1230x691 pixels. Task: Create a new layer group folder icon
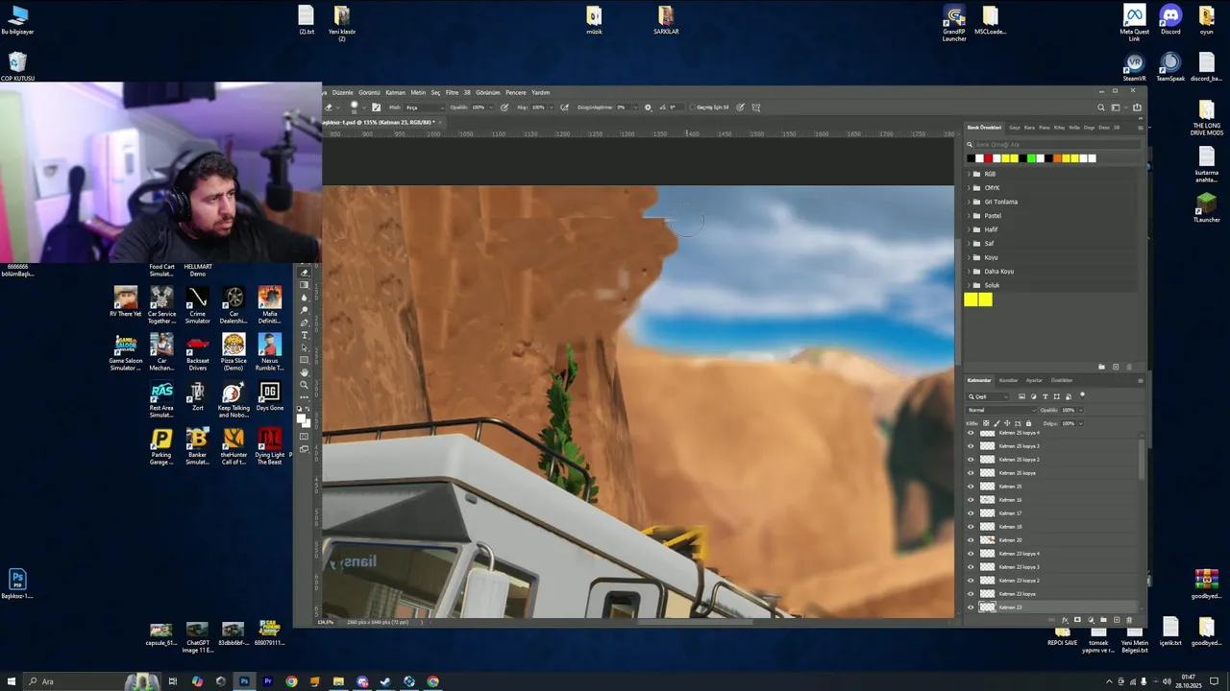click(x=1103, y=620)
